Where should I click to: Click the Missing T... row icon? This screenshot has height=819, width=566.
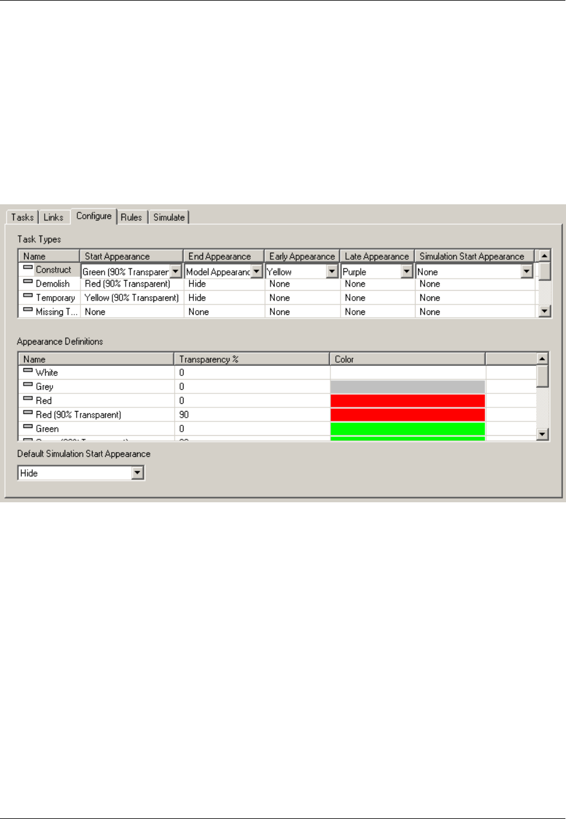coord(28,309)
